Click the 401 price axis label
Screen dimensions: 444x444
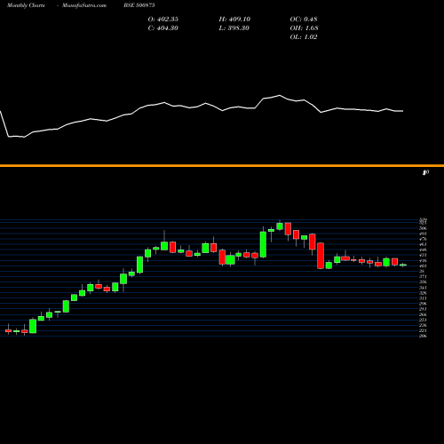[424, 266]
